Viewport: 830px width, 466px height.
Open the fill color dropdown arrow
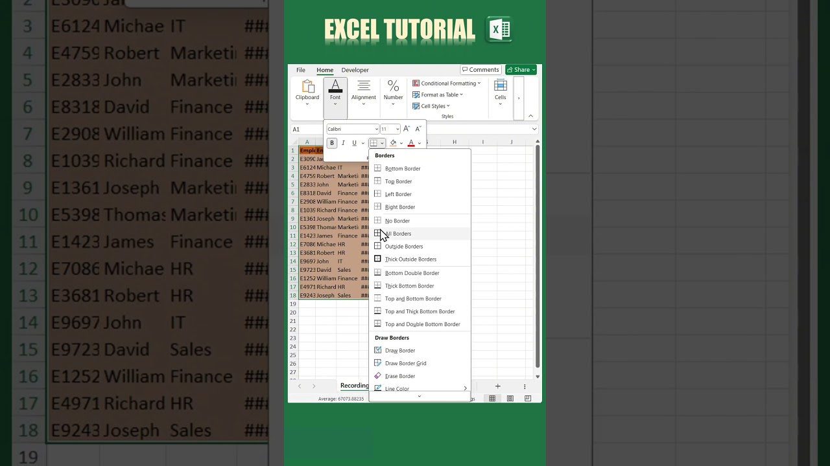click(401, 143)
